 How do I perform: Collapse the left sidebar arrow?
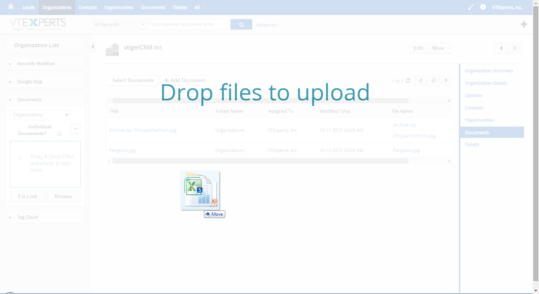(93, 47)
